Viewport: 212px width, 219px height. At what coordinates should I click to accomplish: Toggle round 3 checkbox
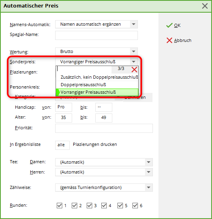click(x=89, y=206)
